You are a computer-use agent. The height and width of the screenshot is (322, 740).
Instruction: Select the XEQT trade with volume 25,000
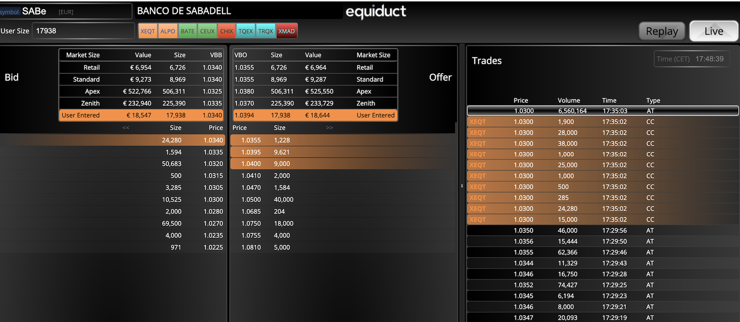click(603, 165)
